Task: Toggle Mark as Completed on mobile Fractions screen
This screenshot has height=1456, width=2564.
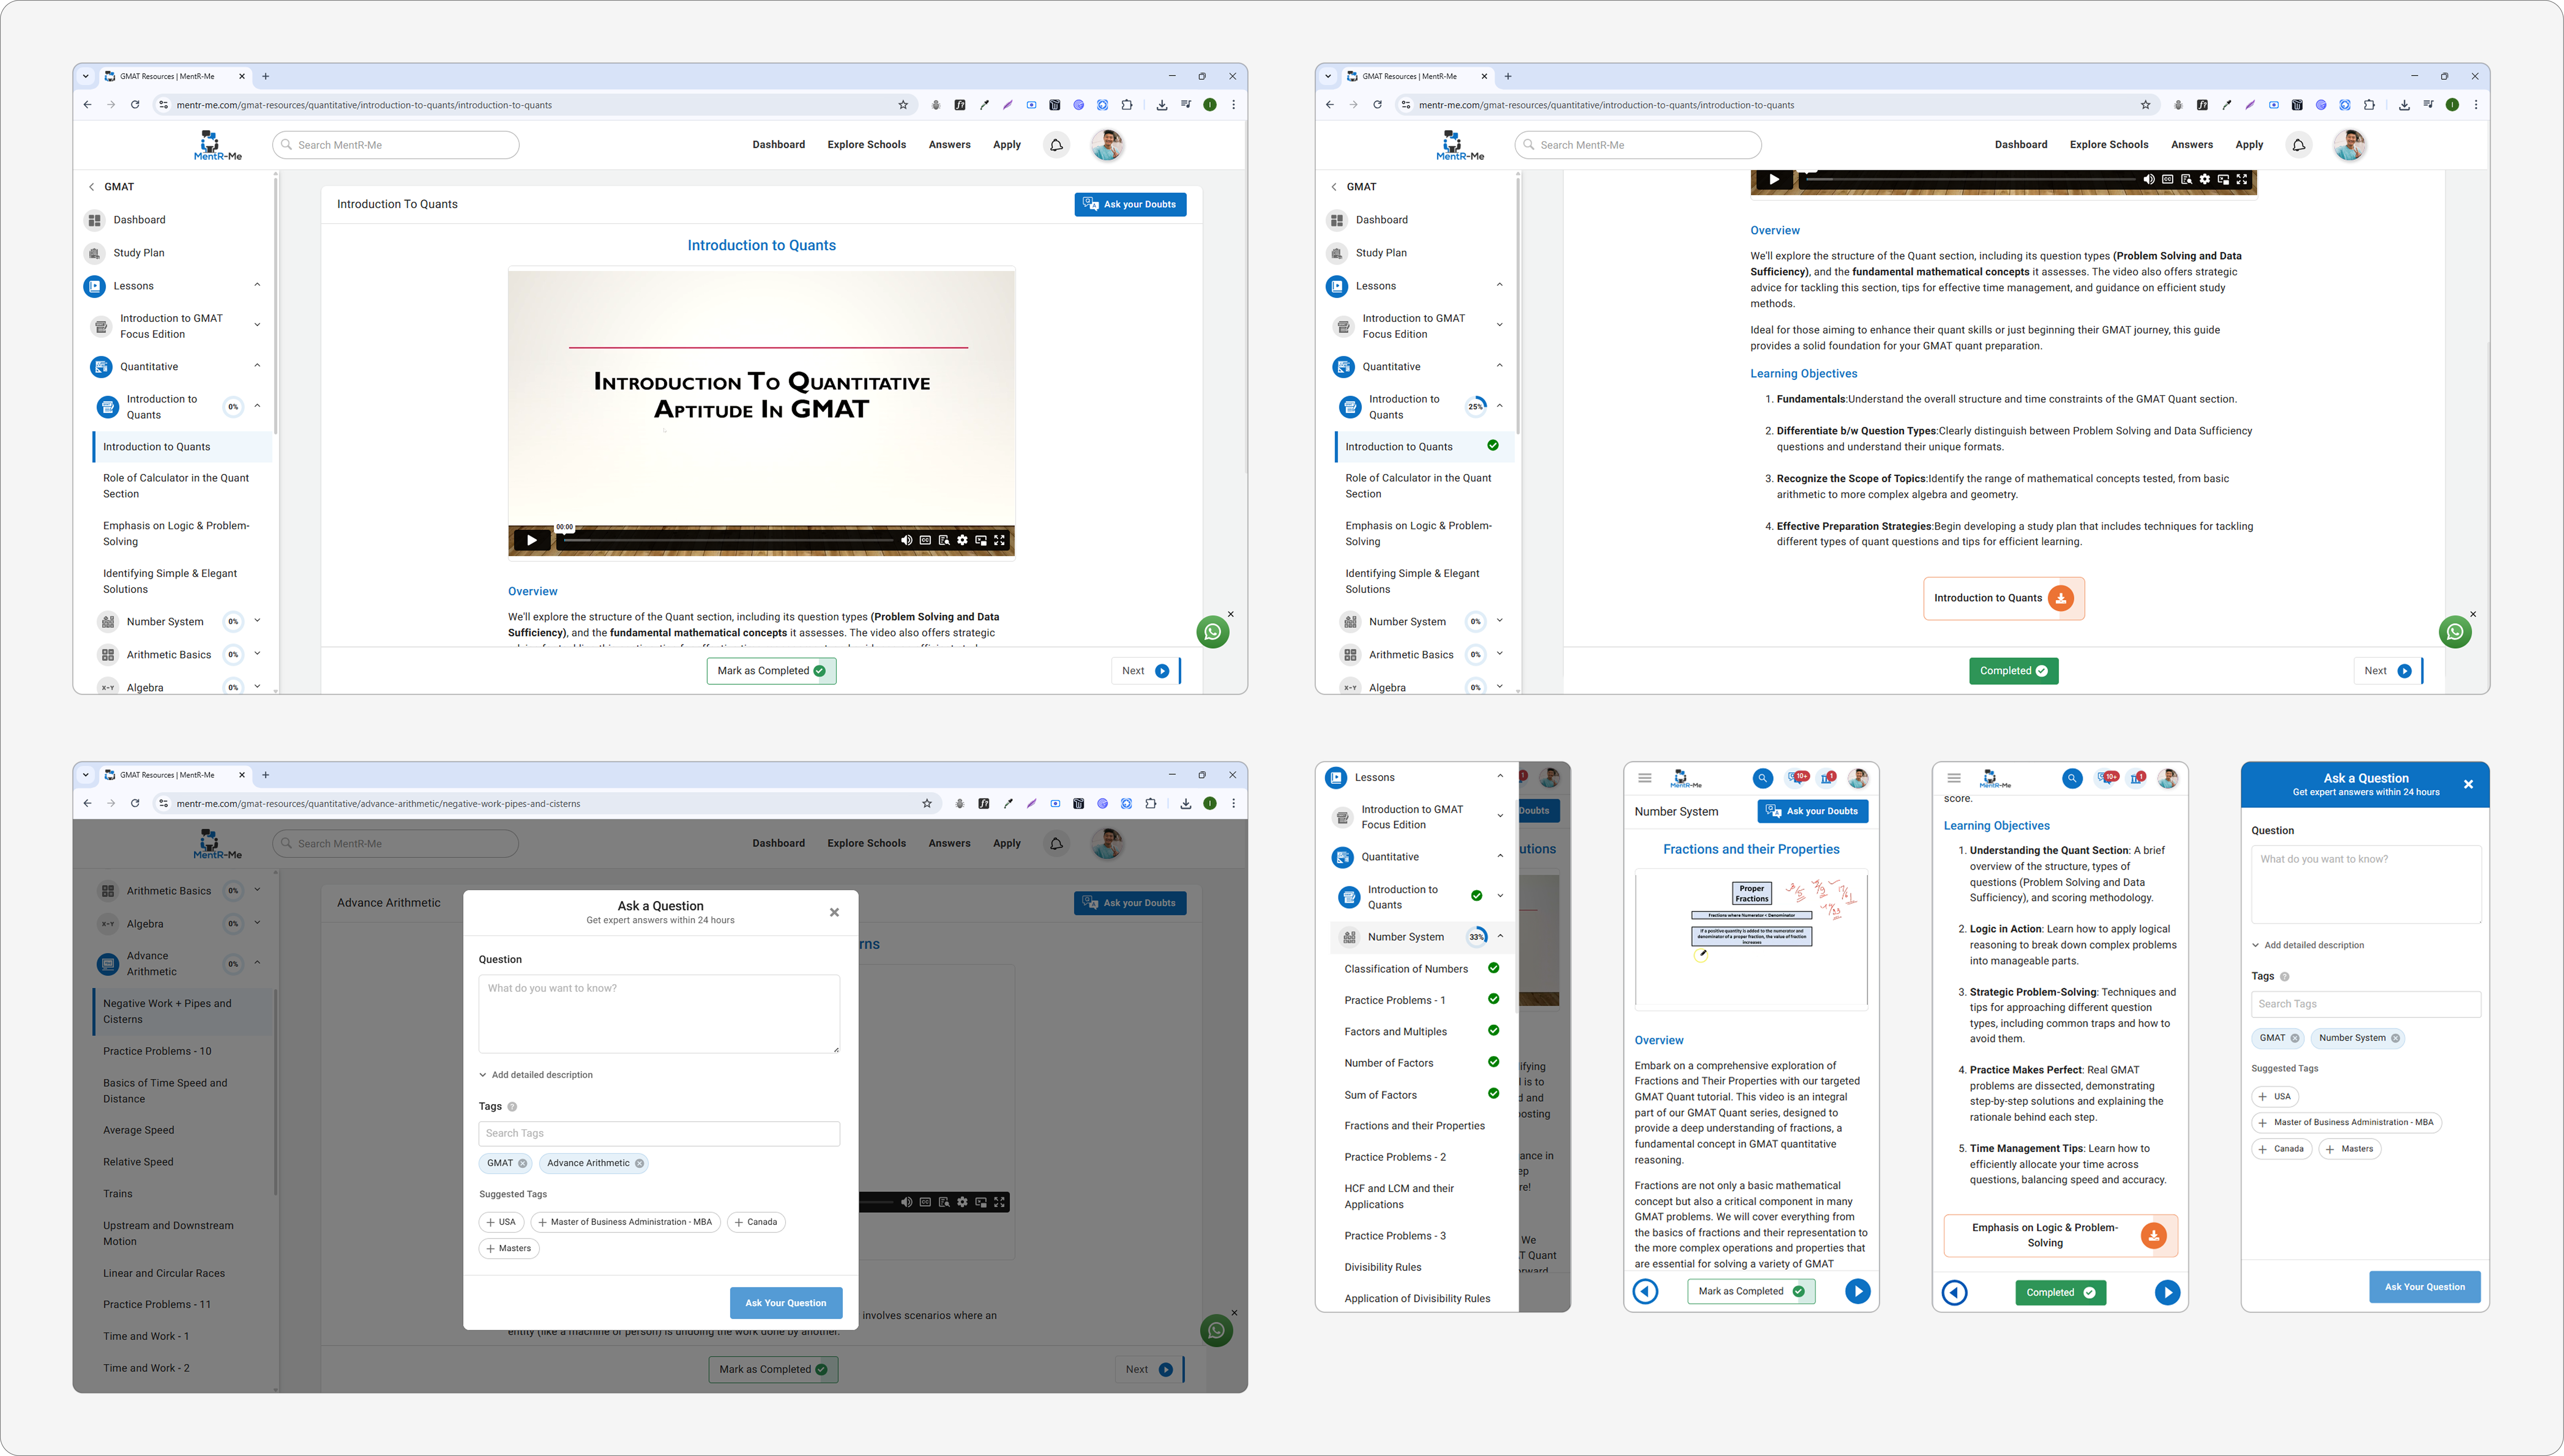Action: pos(1751,1291)
